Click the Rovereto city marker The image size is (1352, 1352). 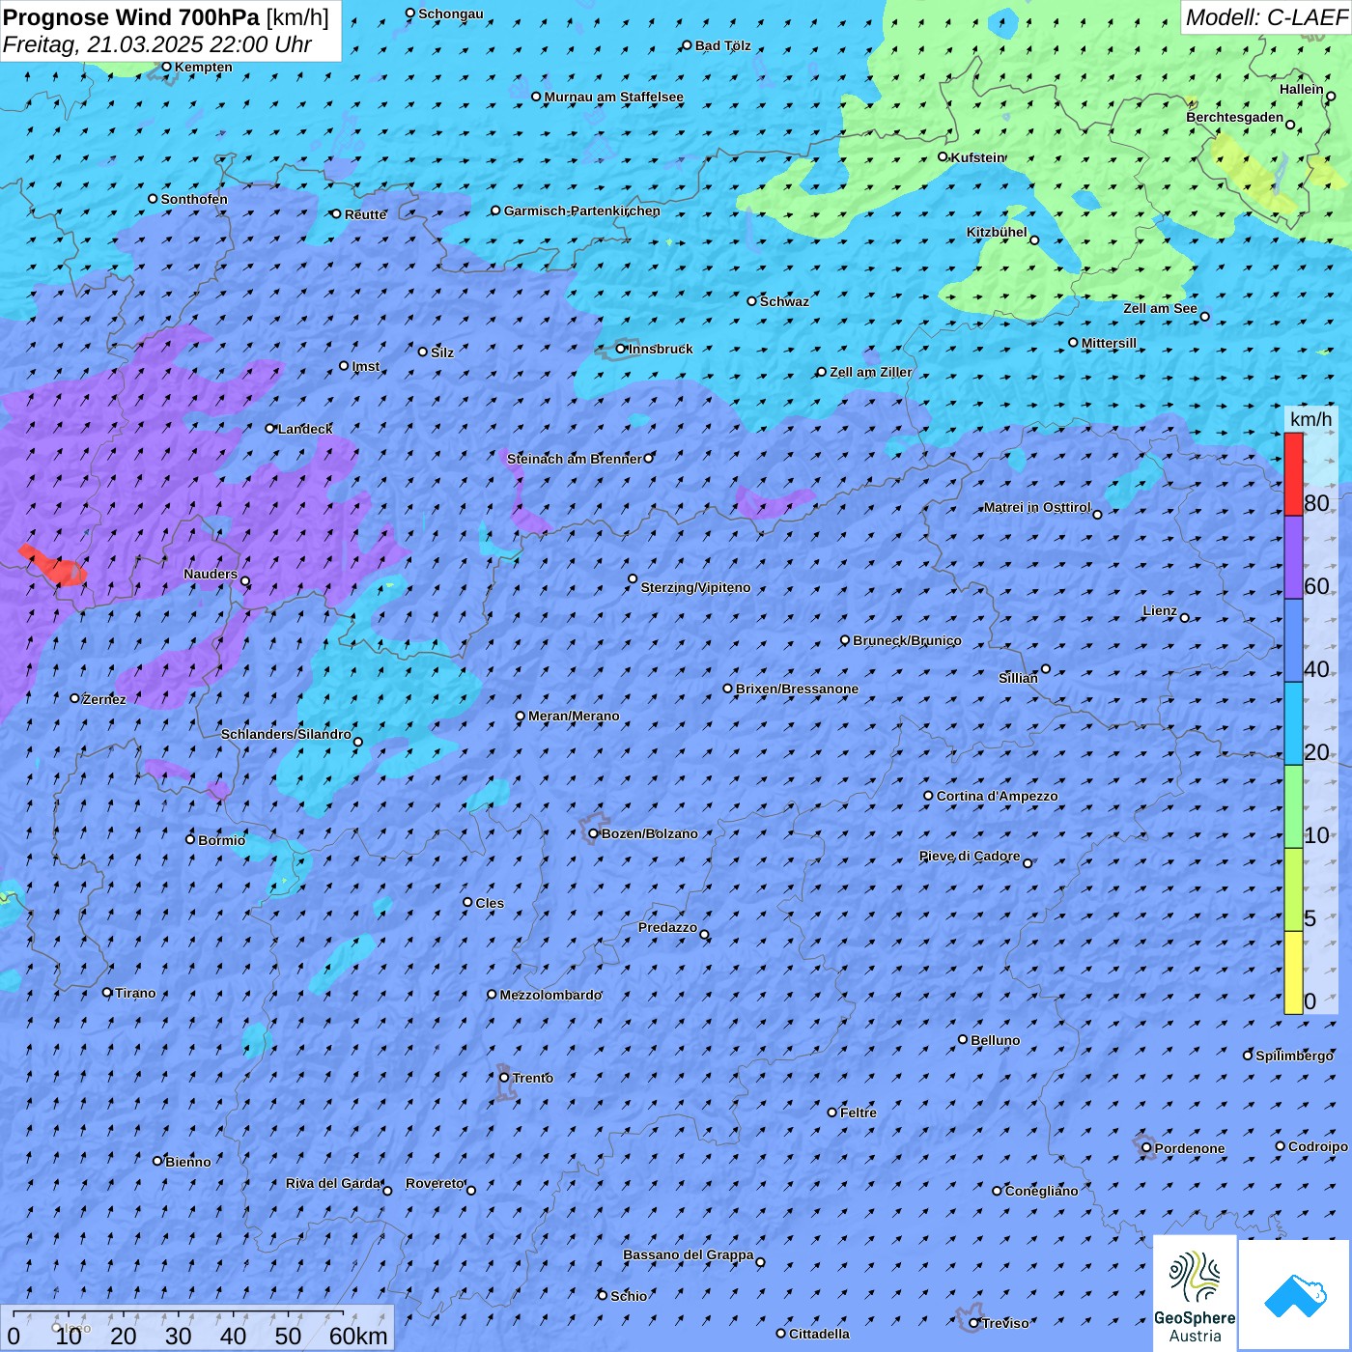[471, 1191]
